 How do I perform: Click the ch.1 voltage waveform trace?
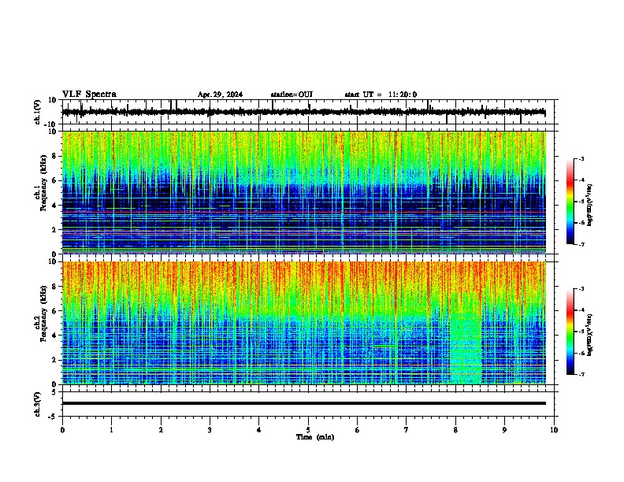[303, 113]
